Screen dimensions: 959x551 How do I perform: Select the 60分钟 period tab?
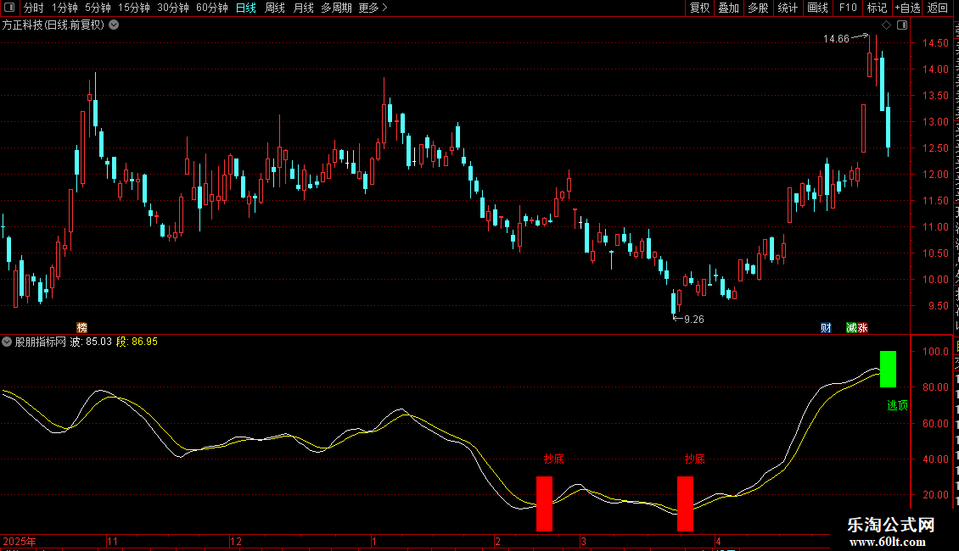[x=211, y=8]
